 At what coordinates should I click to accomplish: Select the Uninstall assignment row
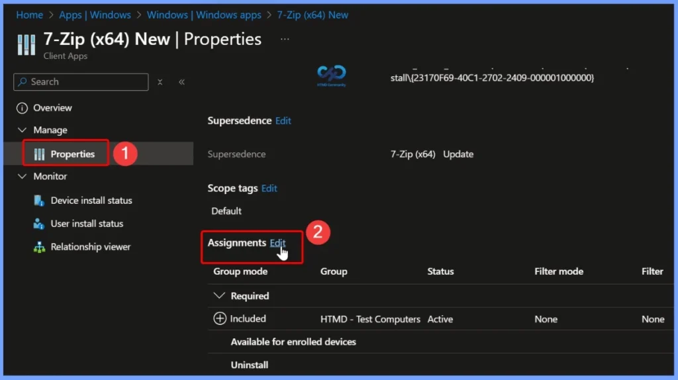250,365
